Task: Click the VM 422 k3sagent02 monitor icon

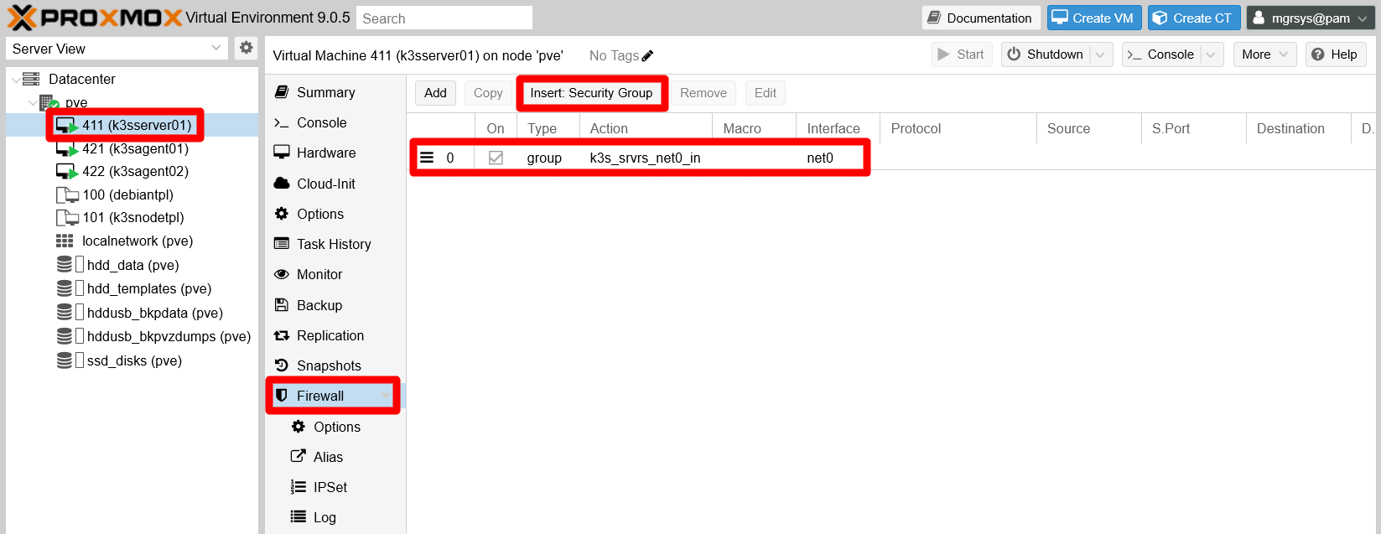Action: click(x=66, y=171)
